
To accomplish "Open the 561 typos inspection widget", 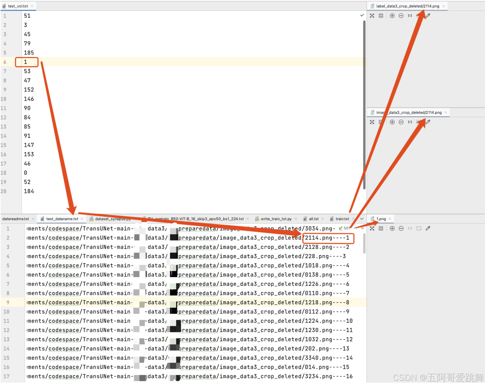I will [x=344, y=228].
